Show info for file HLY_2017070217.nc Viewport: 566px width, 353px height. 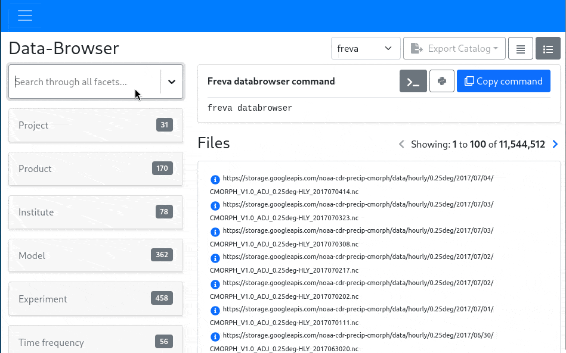[x=215, y=258]
